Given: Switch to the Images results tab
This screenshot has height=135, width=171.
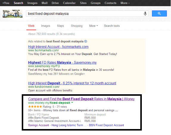Looking at the screenshot, I should (x=46, y=26).
